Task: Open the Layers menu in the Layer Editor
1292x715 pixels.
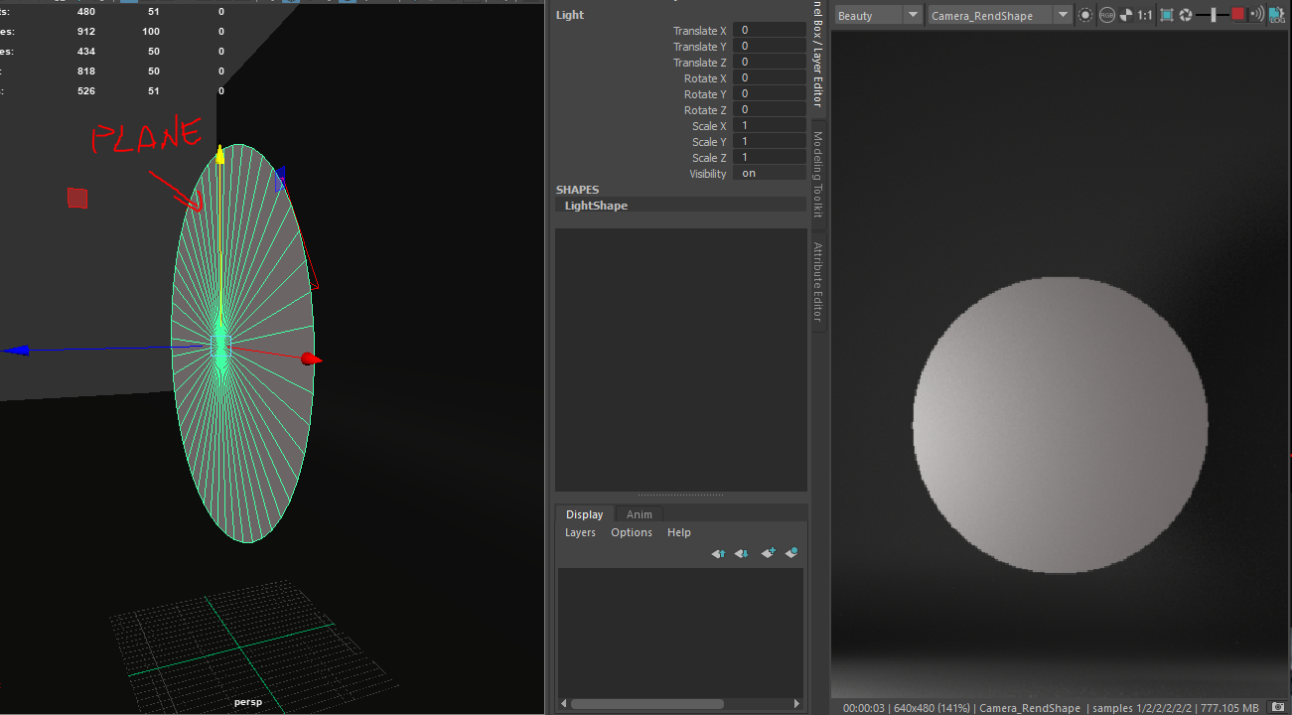Action: pyautogui.click(x=580, y=532)
